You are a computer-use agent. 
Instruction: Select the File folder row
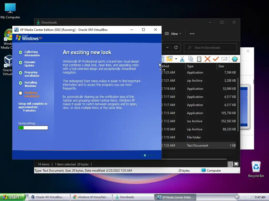[199, 137]
